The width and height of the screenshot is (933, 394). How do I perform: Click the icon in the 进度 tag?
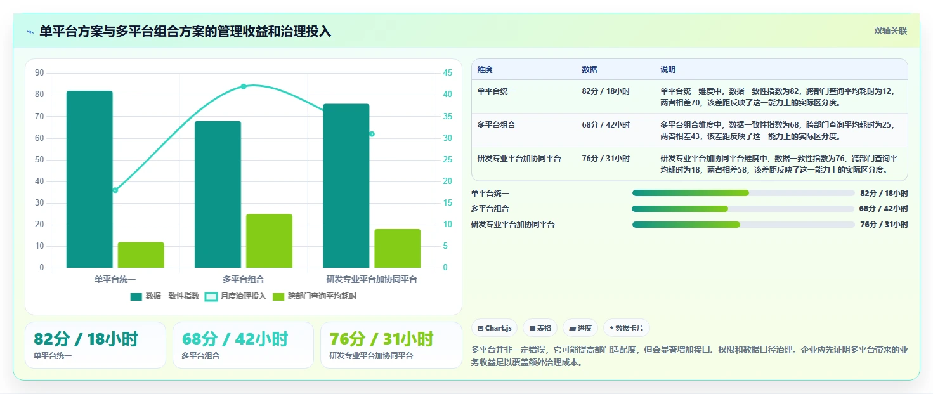click(x=572, y=328)
